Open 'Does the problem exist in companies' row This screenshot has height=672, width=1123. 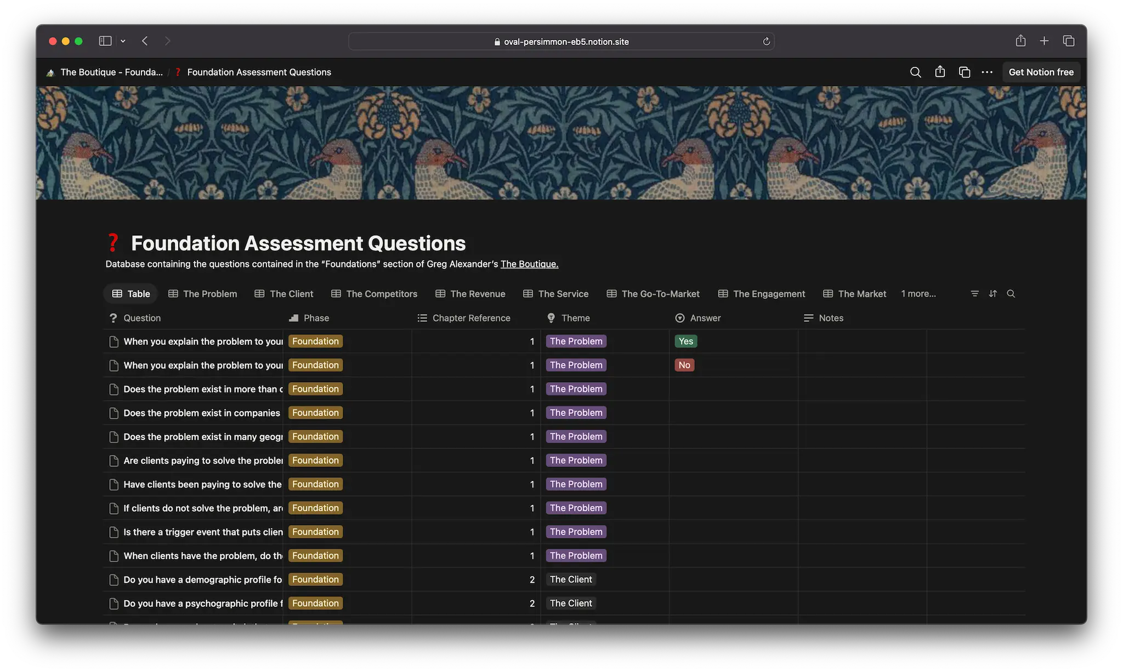pyautogui.click(x=202, y=413)
